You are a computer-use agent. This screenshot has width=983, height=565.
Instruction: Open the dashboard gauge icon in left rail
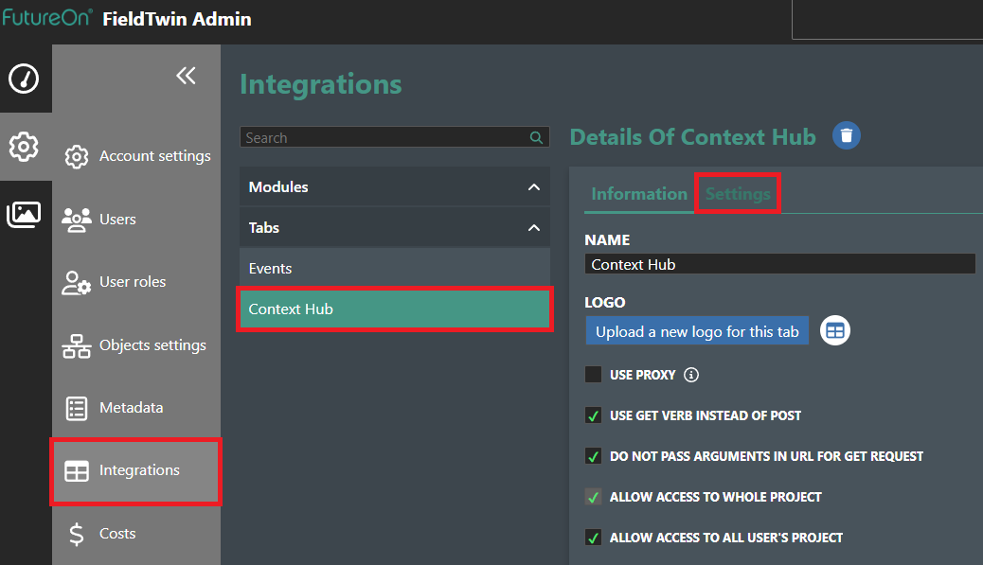[24, 79]
